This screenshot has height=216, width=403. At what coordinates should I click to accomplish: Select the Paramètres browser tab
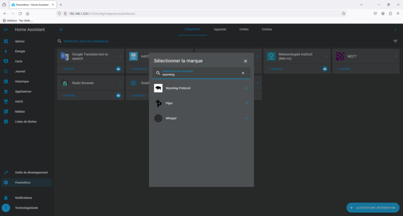point(33,5)
